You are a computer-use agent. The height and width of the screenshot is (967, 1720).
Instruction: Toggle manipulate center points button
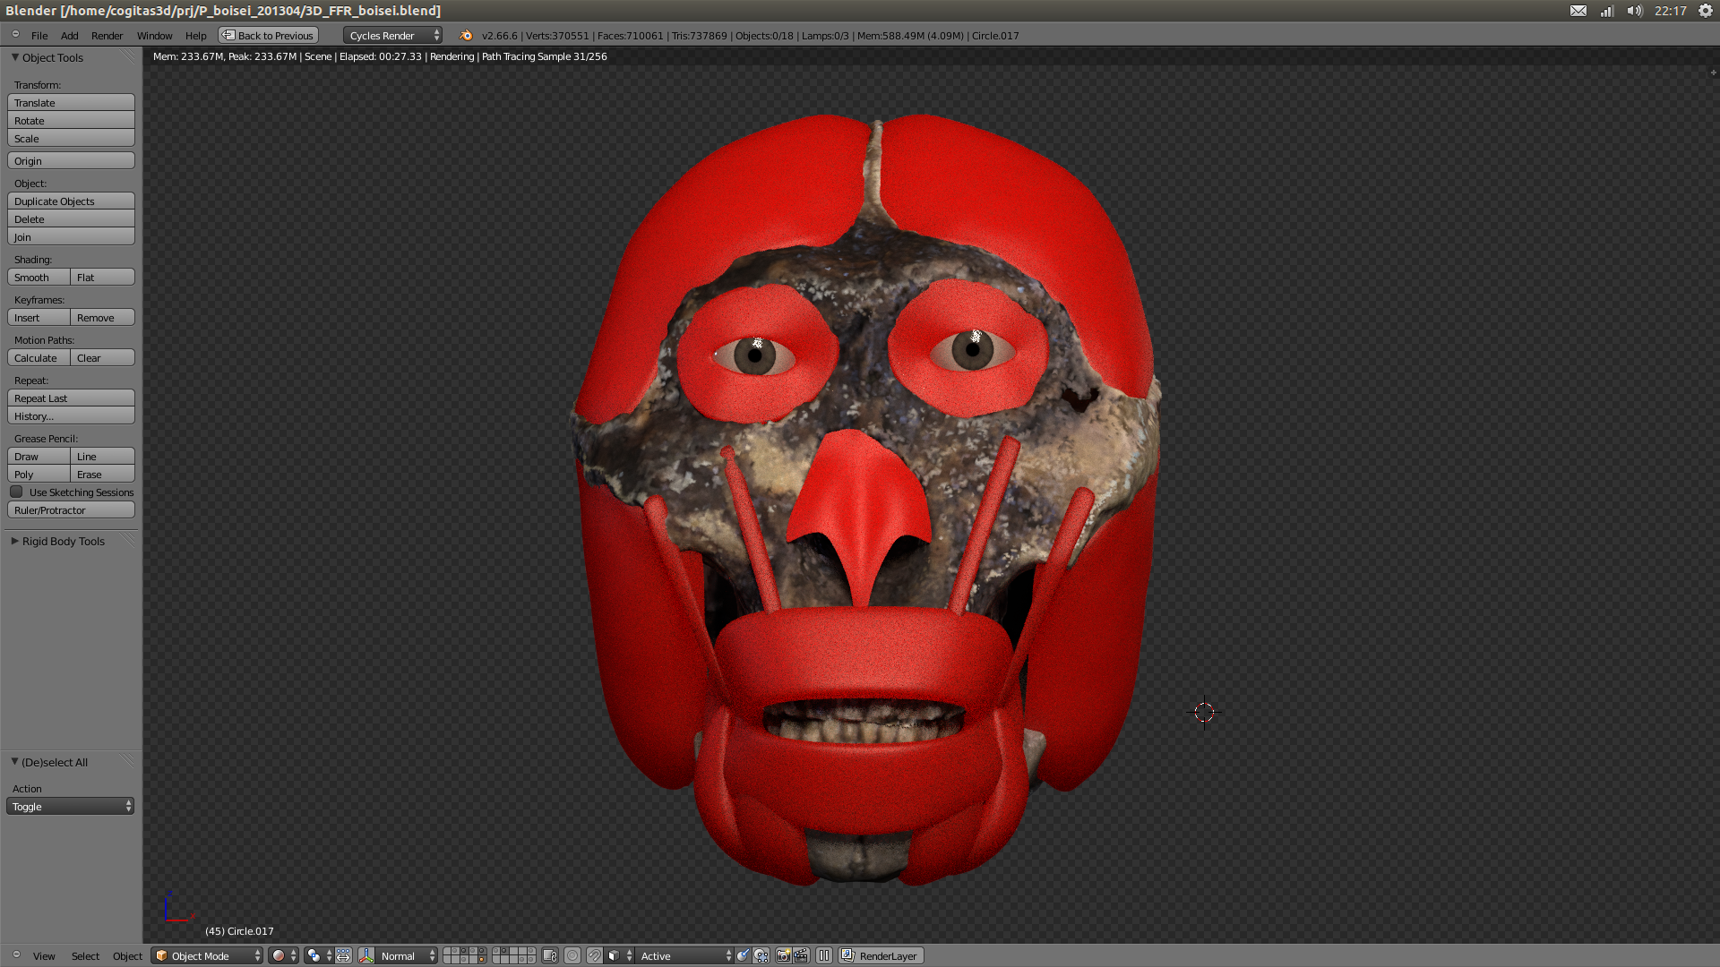(343, 955)
